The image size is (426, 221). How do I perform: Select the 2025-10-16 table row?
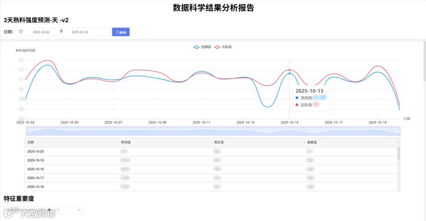pyautogui.click(x=211, y=187)
